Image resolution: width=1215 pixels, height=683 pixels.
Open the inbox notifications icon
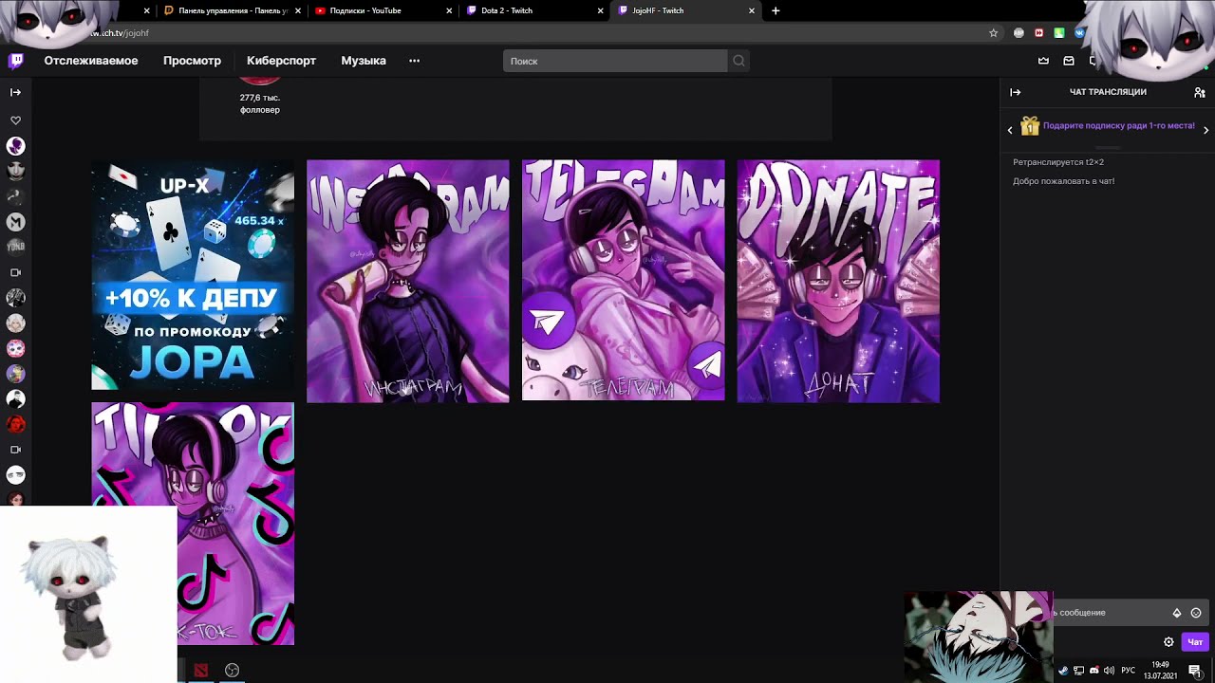coord(1069,61)
